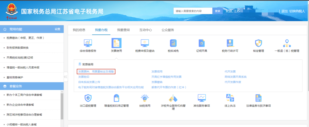Open the 纳税信用 icon
This screenshot has width=309, height=127.
pos(145,98)
